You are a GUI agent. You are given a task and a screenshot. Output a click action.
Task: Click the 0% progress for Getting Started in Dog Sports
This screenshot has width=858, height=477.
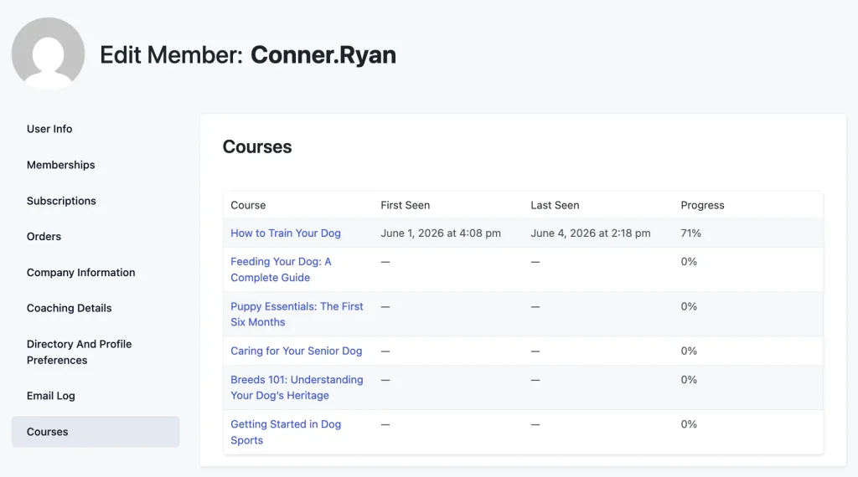689,424
